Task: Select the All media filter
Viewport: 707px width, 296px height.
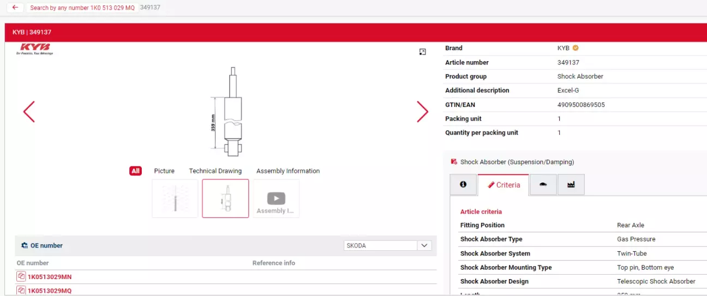Action: [x=135, y=171]
